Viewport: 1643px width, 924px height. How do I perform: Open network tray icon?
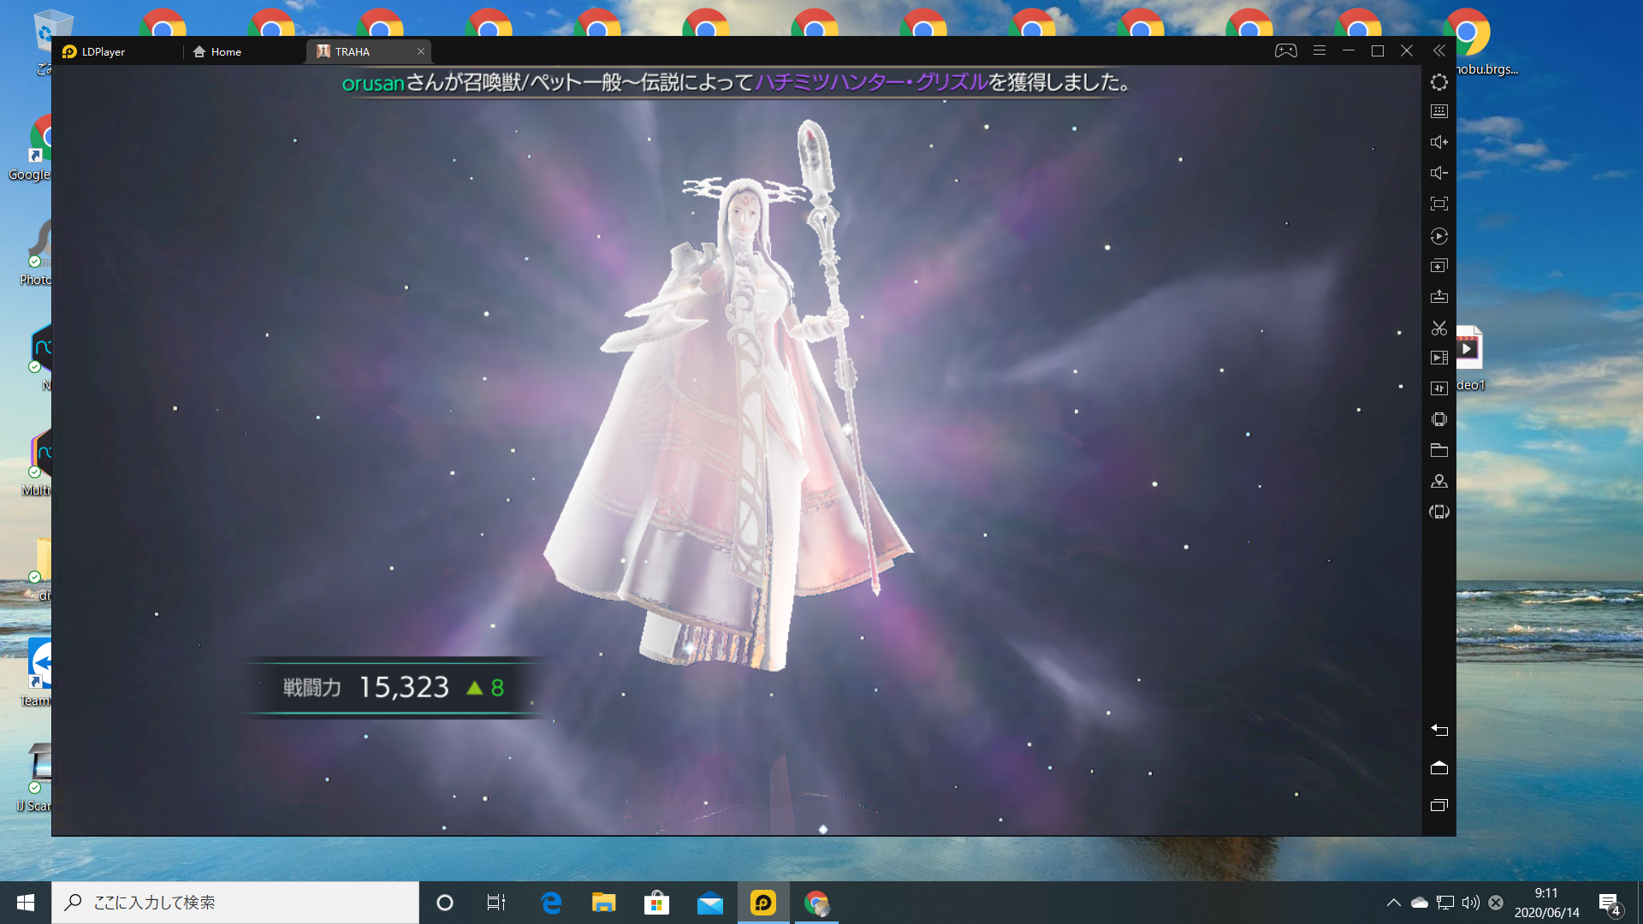(x=1445, y=903)
